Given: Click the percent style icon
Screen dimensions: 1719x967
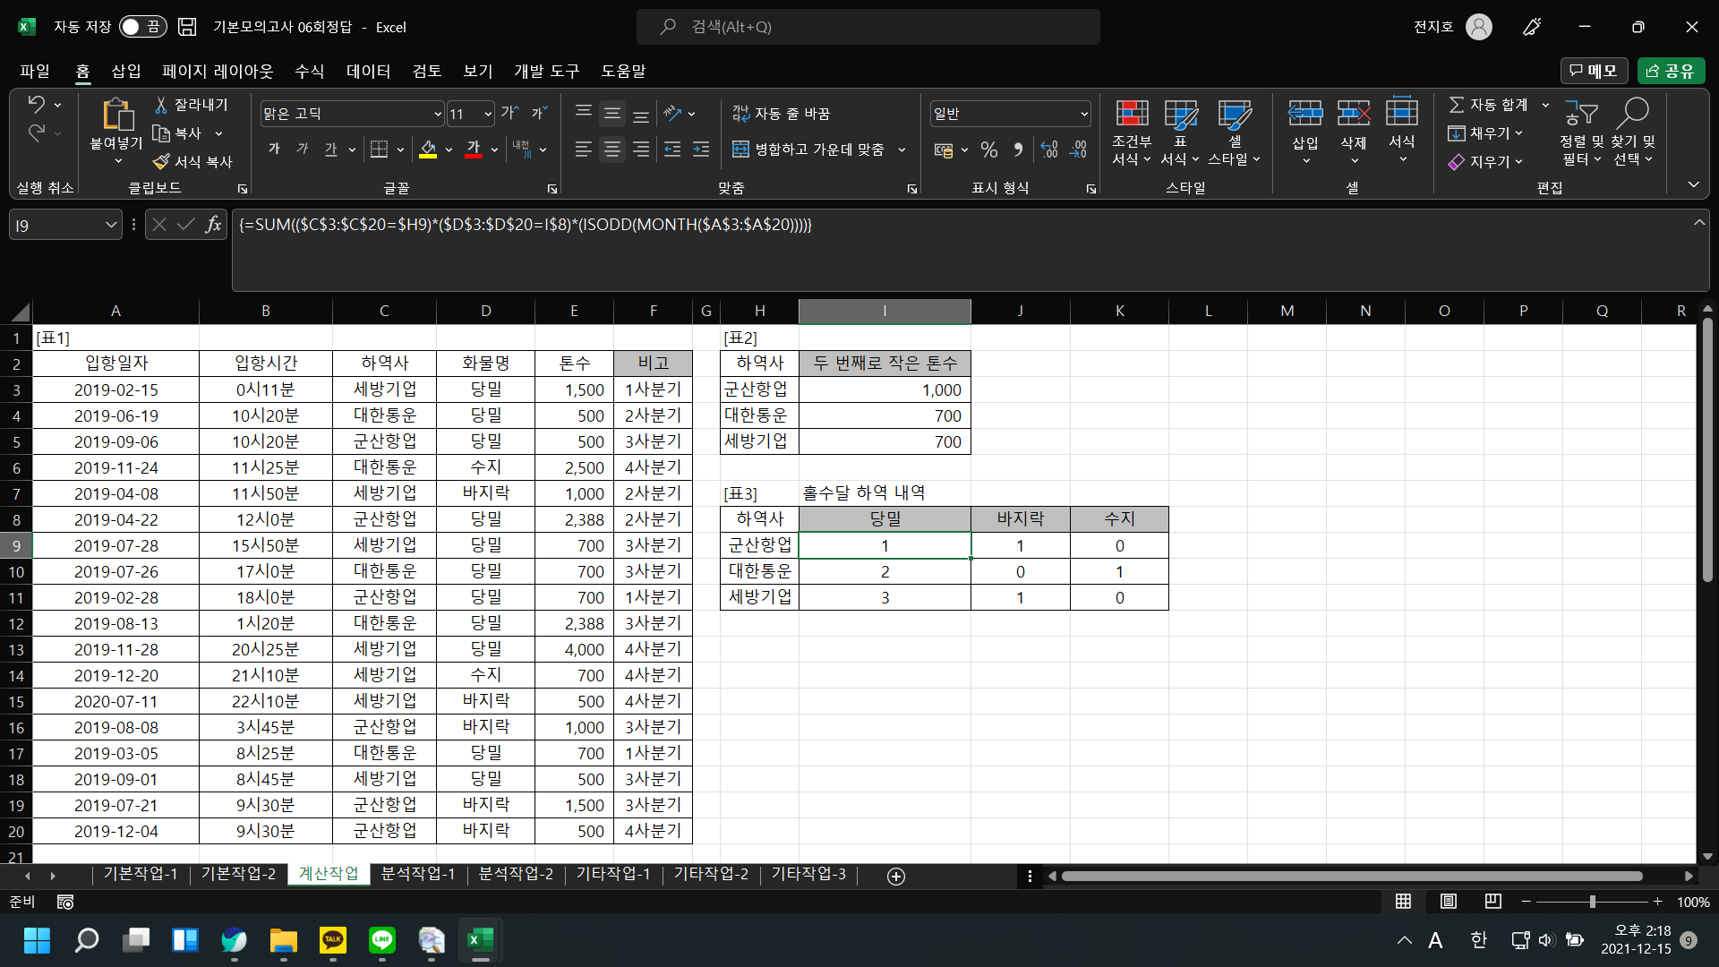Looking at the screenshot, I should pyautogui.click(x=988, y=150).
